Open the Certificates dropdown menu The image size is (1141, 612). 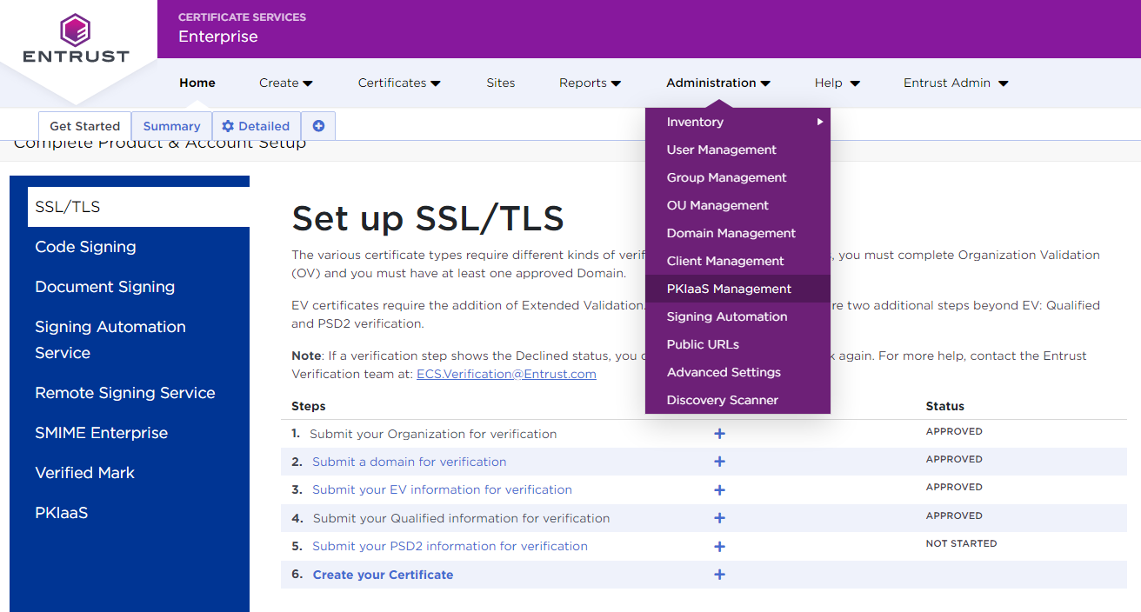tap(398, 83)
